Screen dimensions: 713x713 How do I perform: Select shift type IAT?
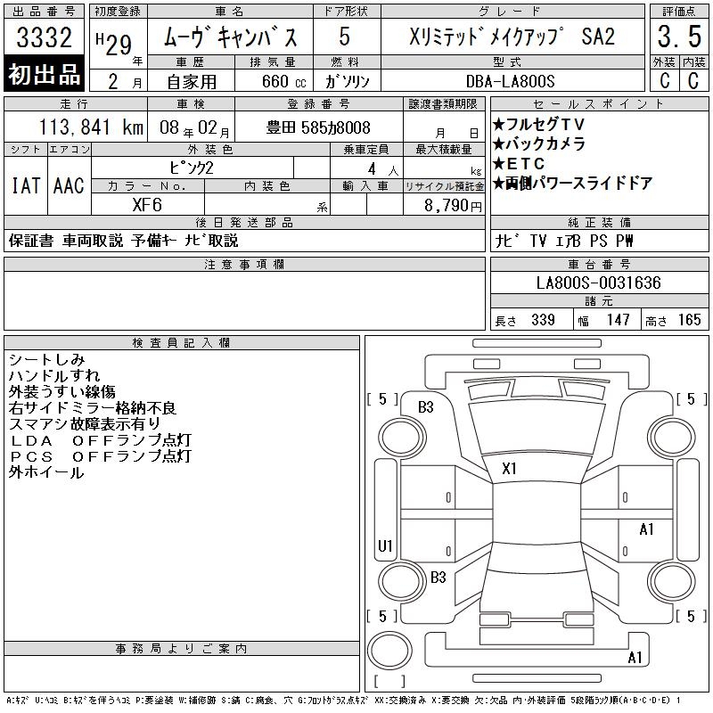(x=26, y=185)
